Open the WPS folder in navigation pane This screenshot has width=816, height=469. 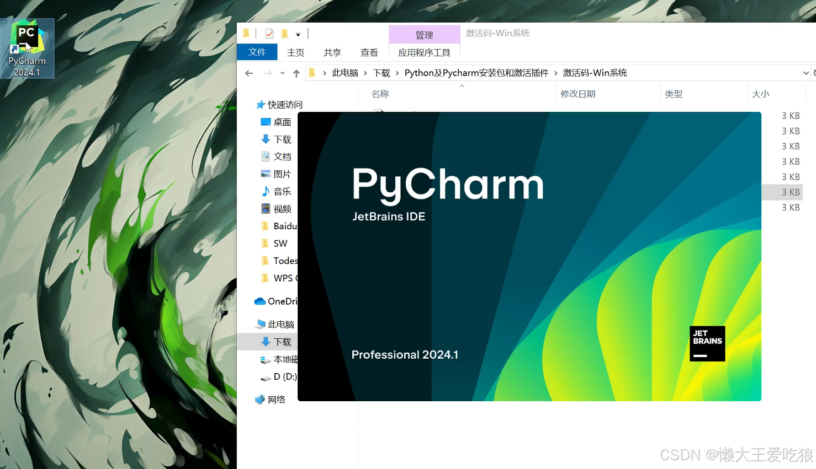279,278
